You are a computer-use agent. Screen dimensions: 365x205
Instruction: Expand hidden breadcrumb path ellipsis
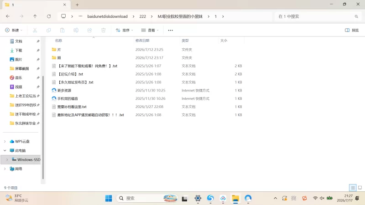click(80, 16)
